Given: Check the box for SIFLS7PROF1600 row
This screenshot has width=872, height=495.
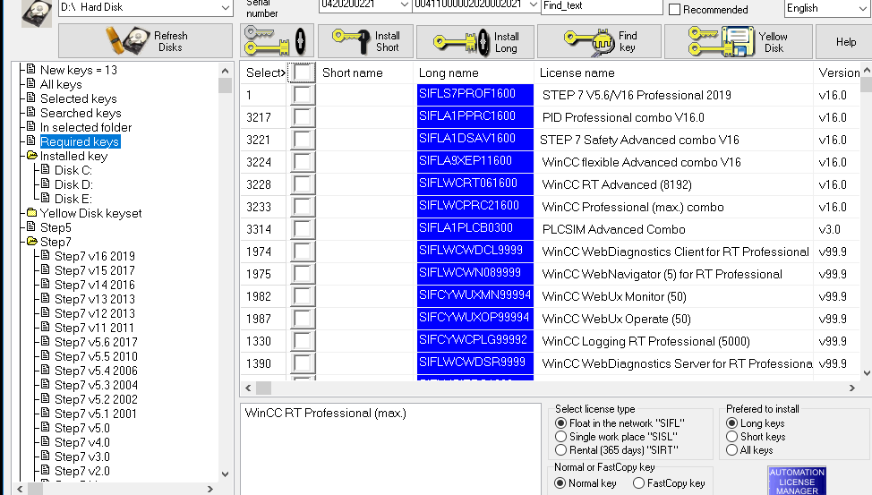Looking at the screenshot, I should (x=302, y=95).
